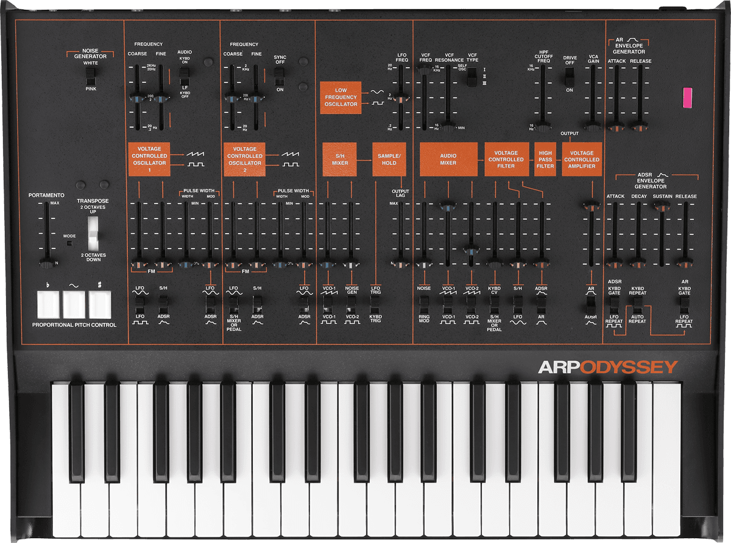731x543 pixels.
Task: Click the square wave symbol beside Voltage Controlled Oscillator 2
Action: (x=291, y=164)
